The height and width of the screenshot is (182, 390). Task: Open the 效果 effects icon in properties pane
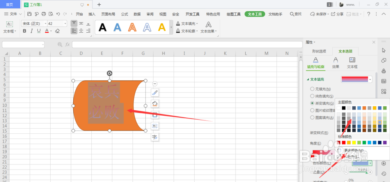[x=335, y=62]
